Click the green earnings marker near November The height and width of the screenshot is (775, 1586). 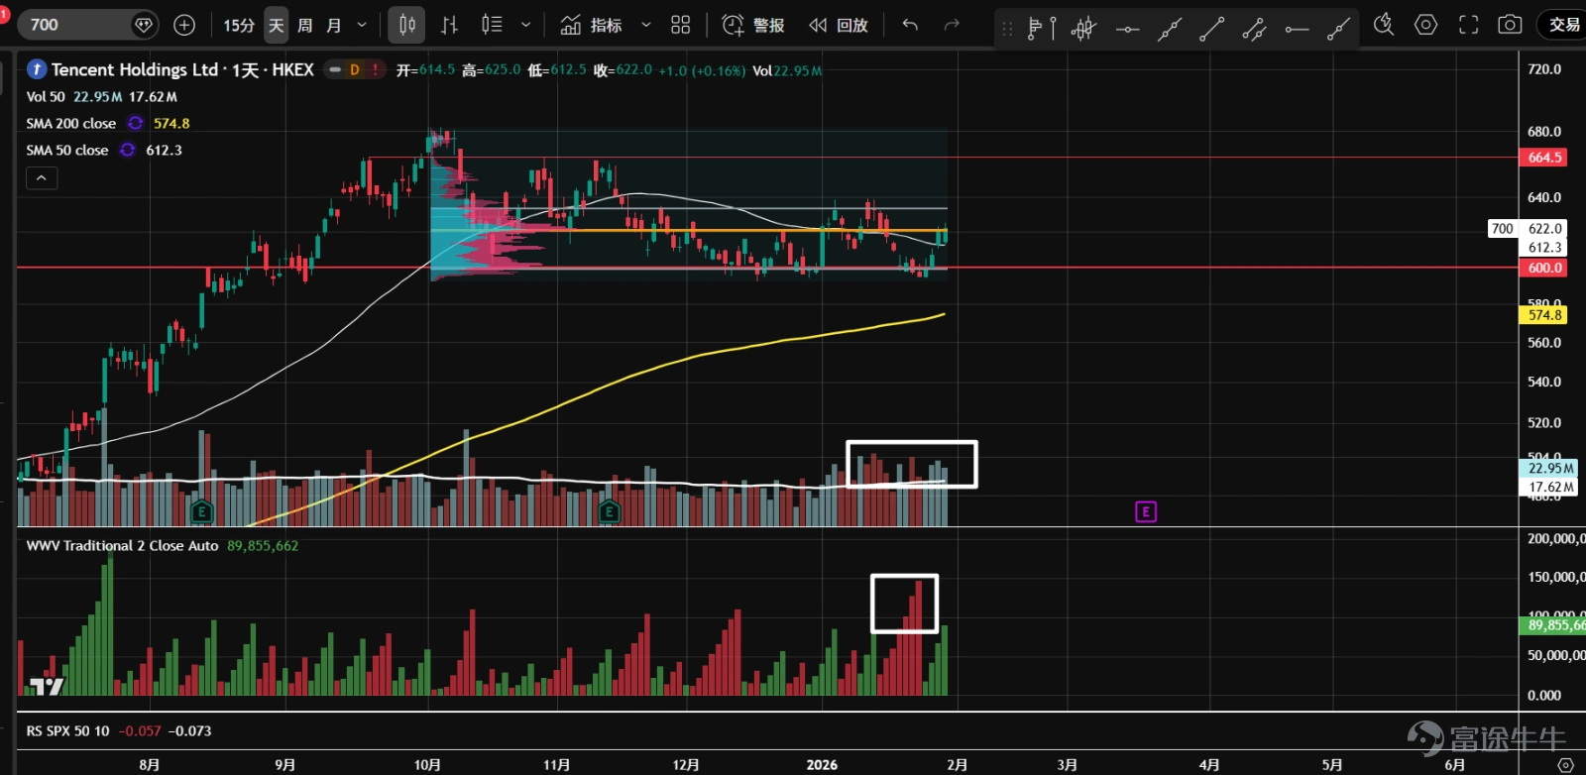coord(609,511)
